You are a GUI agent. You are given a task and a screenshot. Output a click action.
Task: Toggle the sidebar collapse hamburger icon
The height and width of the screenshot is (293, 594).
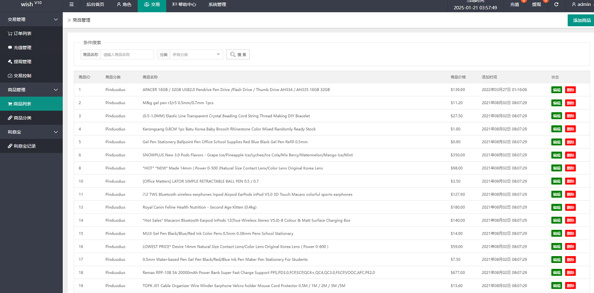(x=72, y=5)
